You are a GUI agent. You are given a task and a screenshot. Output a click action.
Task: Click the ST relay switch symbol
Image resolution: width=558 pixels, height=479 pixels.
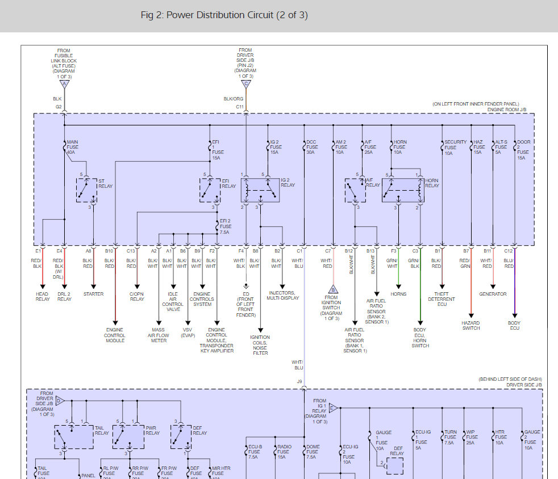pos(87,191)
